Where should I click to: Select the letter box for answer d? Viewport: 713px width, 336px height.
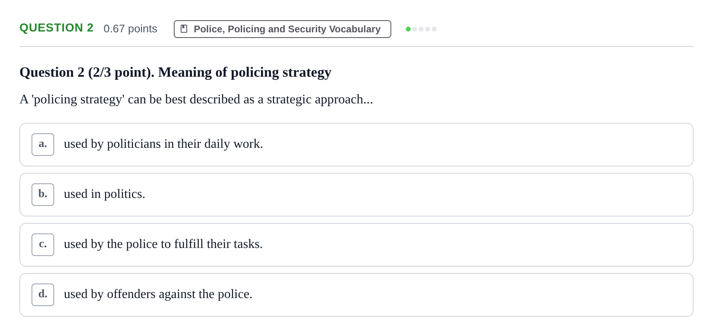43,295
